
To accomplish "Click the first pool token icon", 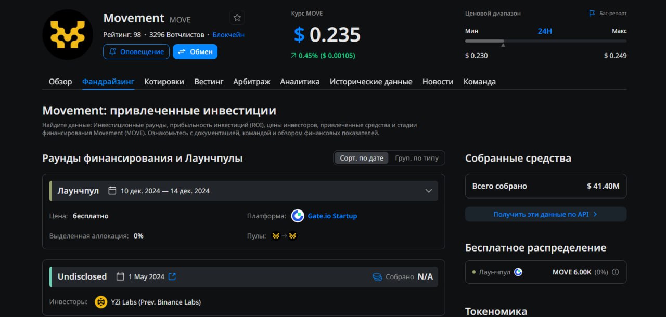I will pos(276,236).
